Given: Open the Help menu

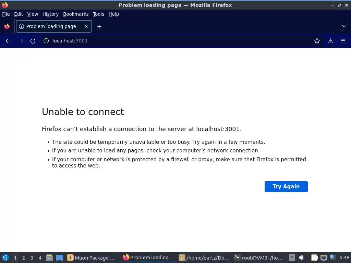Looking at the screenshot, I should 113,14.
